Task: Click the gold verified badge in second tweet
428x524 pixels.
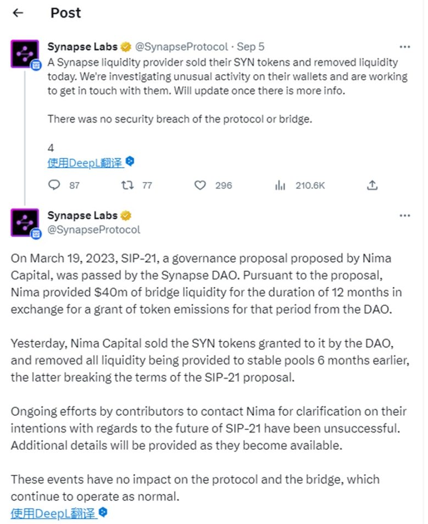Action: tap(126, 216)
